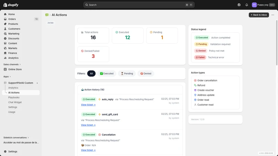The height and width of the screenshot is (156, 278).
Task: Filter actions by Denied
Action: tap(146, 73)
